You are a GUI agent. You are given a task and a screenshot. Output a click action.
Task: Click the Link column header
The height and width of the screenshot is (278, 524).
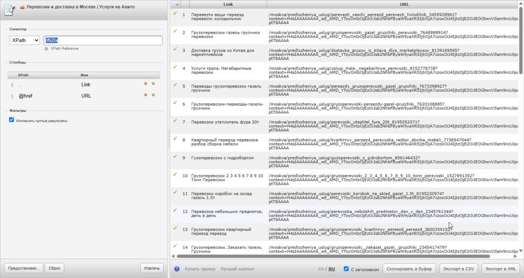(x=228, y=4)
